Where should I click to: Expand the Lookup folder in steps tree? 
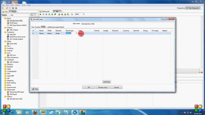(10, 50)
